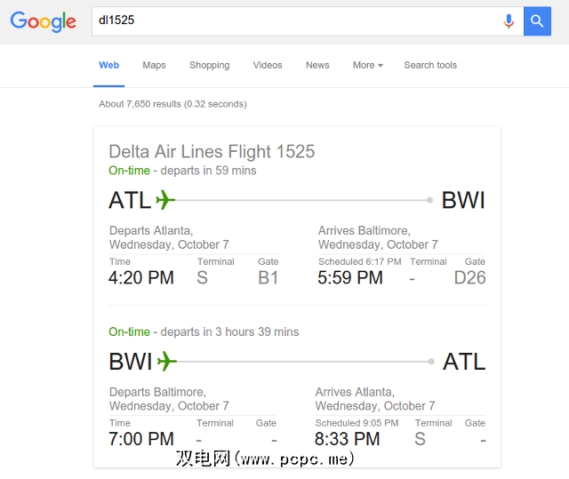Click the 4:20 PM departure time
This screenshot has height=479, width=569.
click(x=141, y=278)
